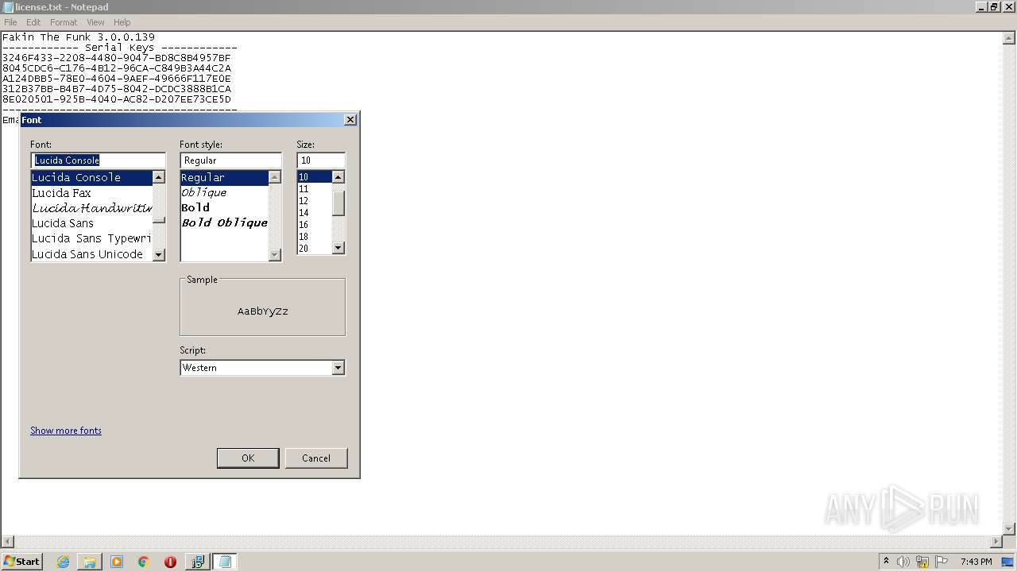Close the Font dialog with X
This screenshot has width=1017, height=572.
coord(350,120)
